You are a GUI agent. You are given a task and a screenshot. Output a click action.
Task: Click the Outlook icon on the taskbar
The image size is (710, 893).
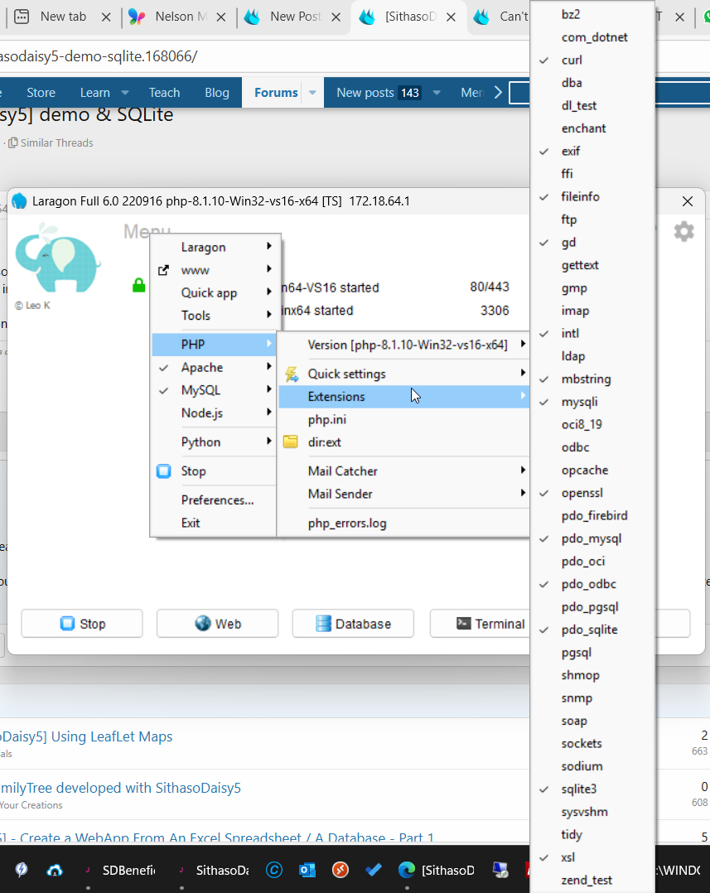tap(307, 870)
